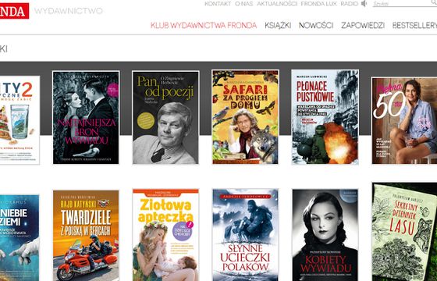Click the search magnifier icon
The image size is (437, 281).
pos(434,2)
